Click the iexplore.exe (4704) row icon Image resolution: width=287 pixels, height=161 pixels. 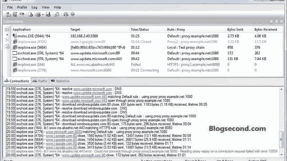click(x=15, y=42)
